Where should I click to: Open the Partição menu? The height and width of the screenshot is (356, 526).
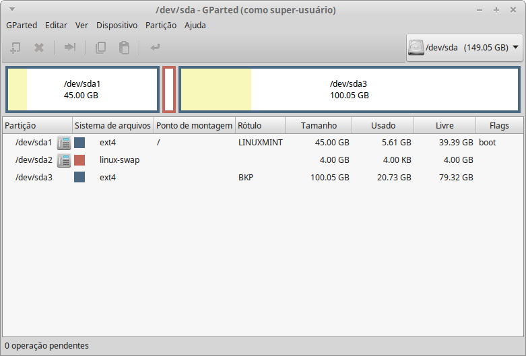point(161,26)
